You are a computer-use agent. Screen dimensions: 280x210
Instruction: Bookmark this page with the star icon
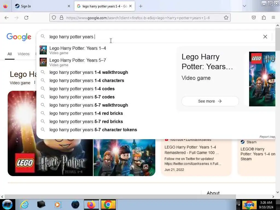coord(226,18)
